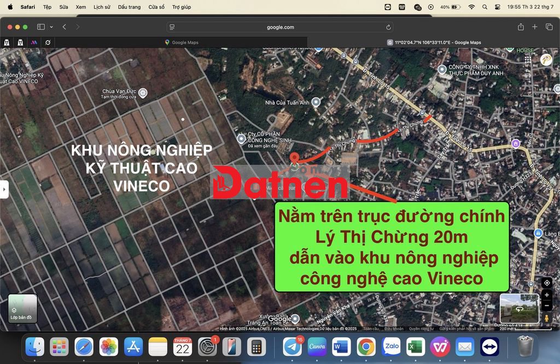Switch to the first Google Maps tab

[182, 42]
